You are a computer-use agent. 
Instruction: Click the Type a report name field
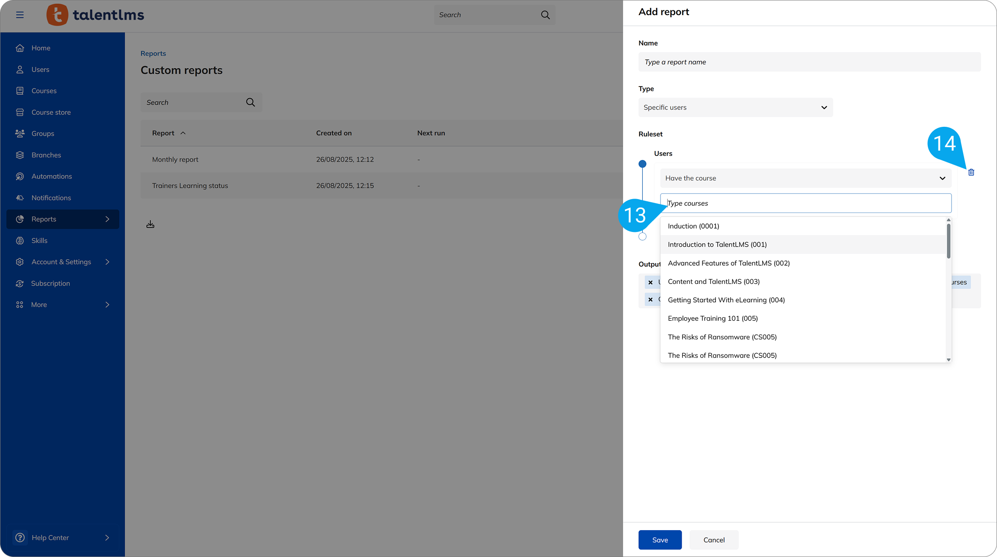[x=809, y=62]
